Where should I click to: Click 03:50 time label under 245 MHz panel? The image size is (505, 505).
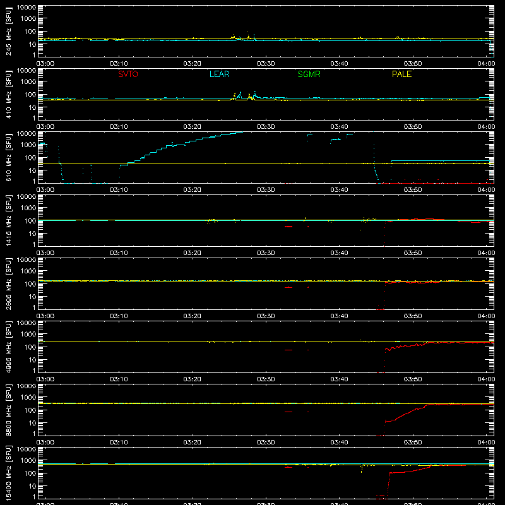pyautogui.click(x=413, y=64)
